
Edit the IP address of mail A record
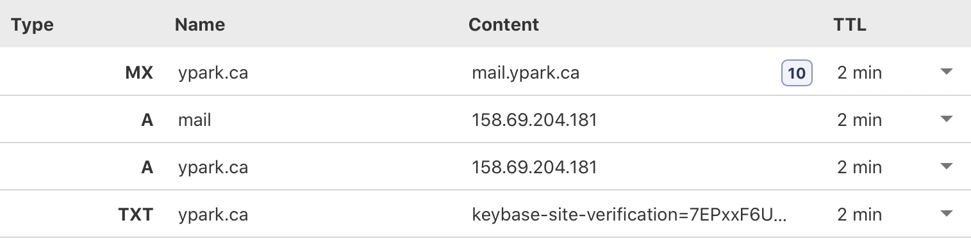[535, 120]
